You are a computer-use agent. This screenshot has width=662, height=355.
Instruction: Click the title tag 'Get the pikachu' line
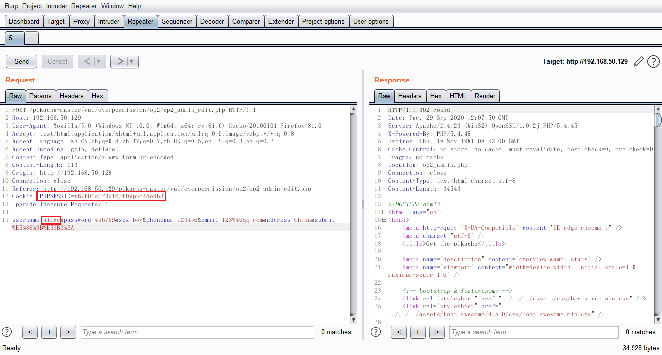(x=453, y=244)
